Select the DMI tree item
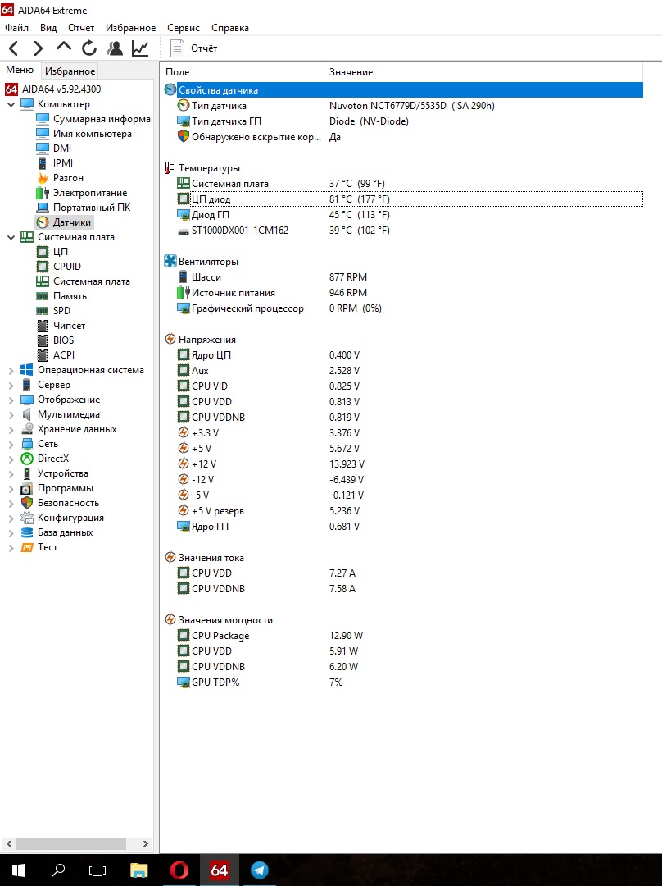Screen dimensions: 662x886 point(53,148)
